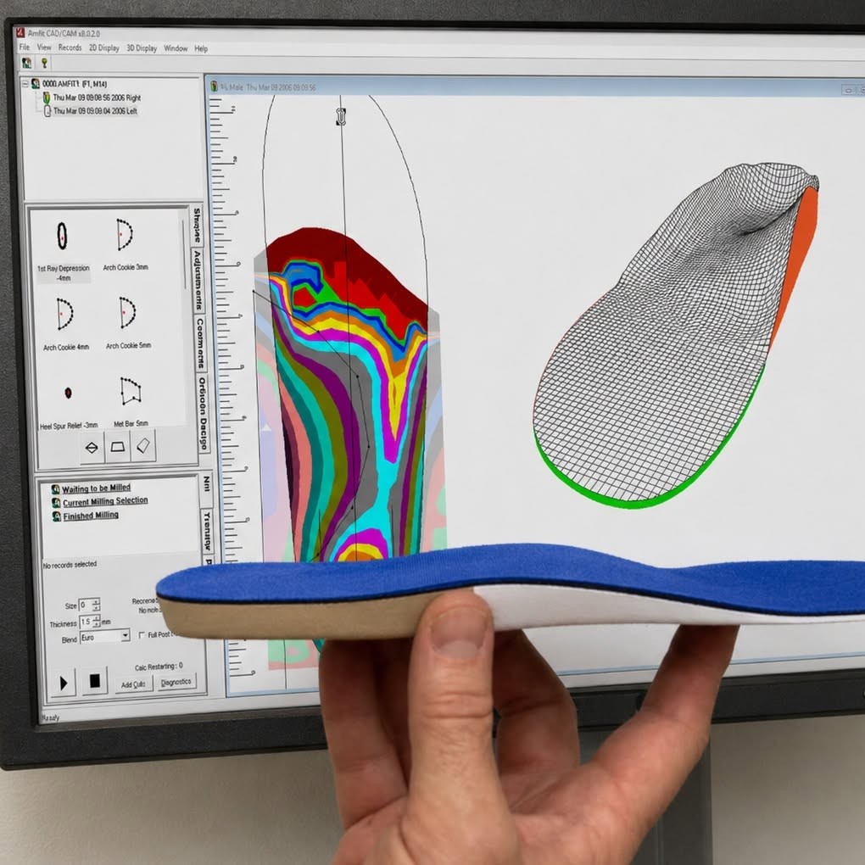The image size is (865, 865).
Task: Select the Heel Spur Relief -3mm shape
Action: tap(69, 405)
